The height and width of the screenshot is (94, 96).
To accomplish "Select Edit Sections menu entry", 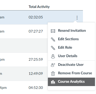I will [71, 39].
